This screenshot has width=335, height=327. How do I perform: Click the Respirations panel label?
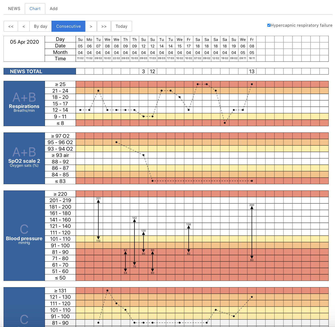24,106
